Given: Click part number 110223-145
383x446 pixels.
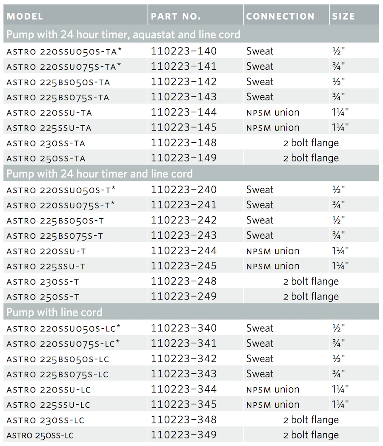Looking at the screenshot, I should [x=184, y=127].
